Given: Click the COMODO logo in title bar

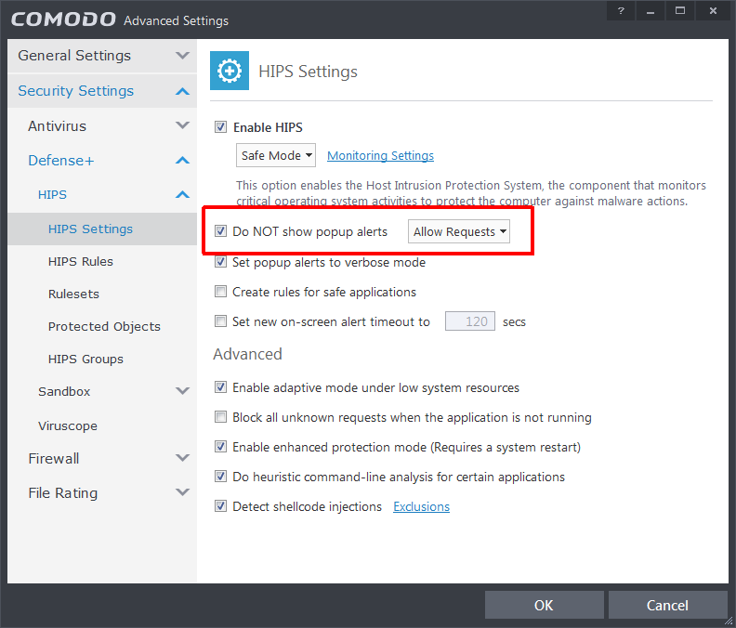Looking at the screenshot, I should [x=63, y=20].
